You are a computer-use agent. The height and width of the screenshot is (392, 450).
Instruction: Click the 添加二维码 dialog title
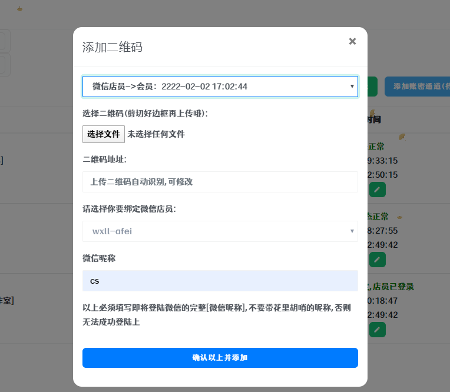pyautogui.click(x=113, y=47)
